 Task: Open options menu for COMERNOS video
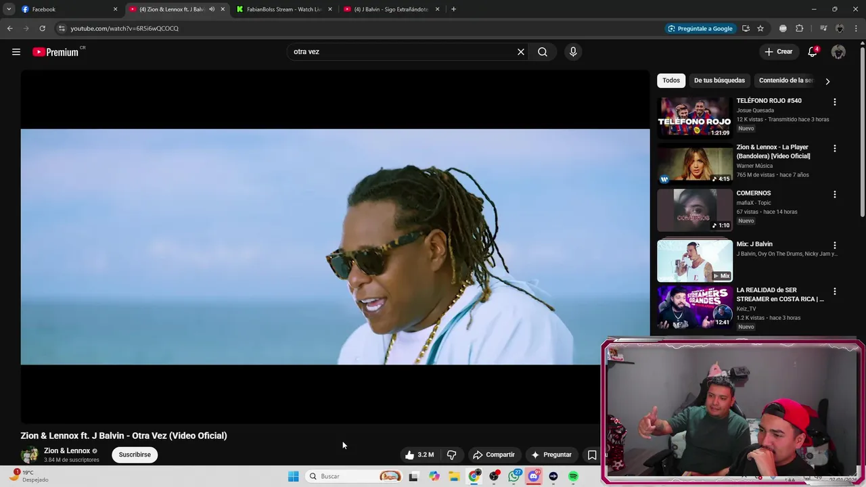tap(834, 194)
